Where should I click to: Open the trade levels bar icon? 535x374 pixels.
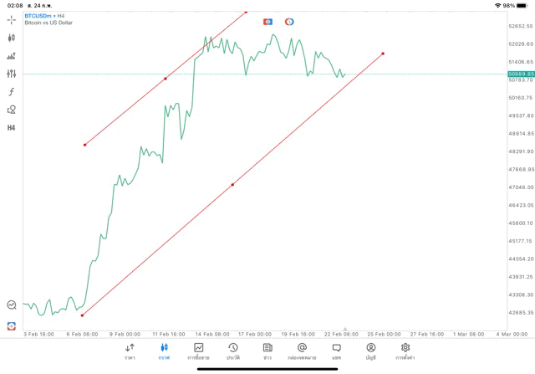pyautogui.click(x=12, y=56)
